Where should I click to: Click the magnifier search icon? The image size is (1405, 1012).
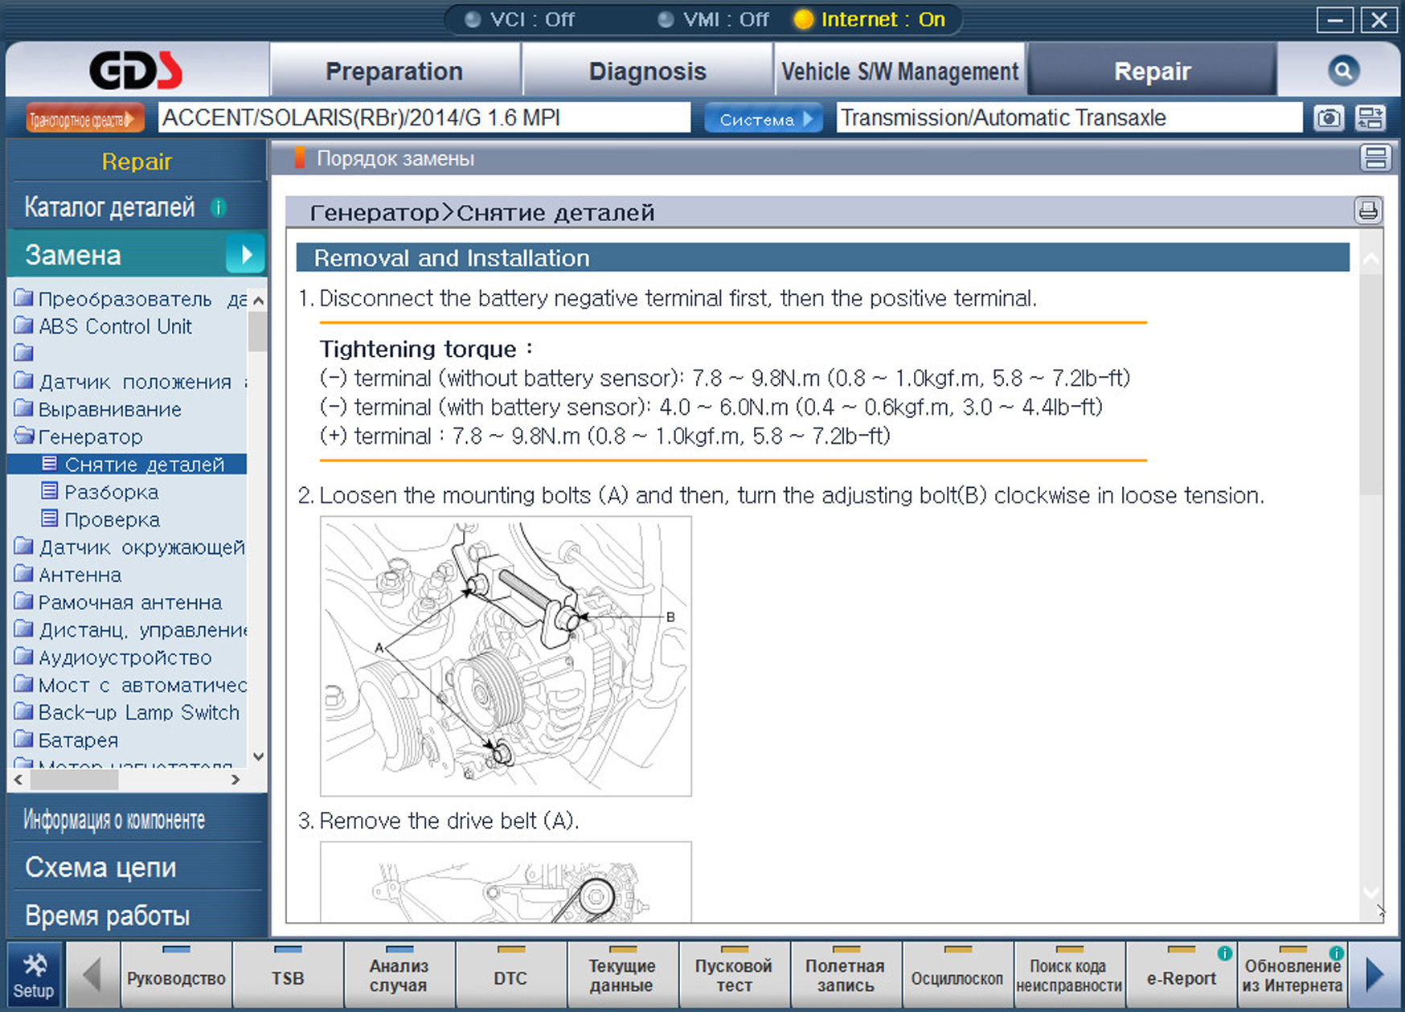pyautogui.click(x=1342, y=71)
